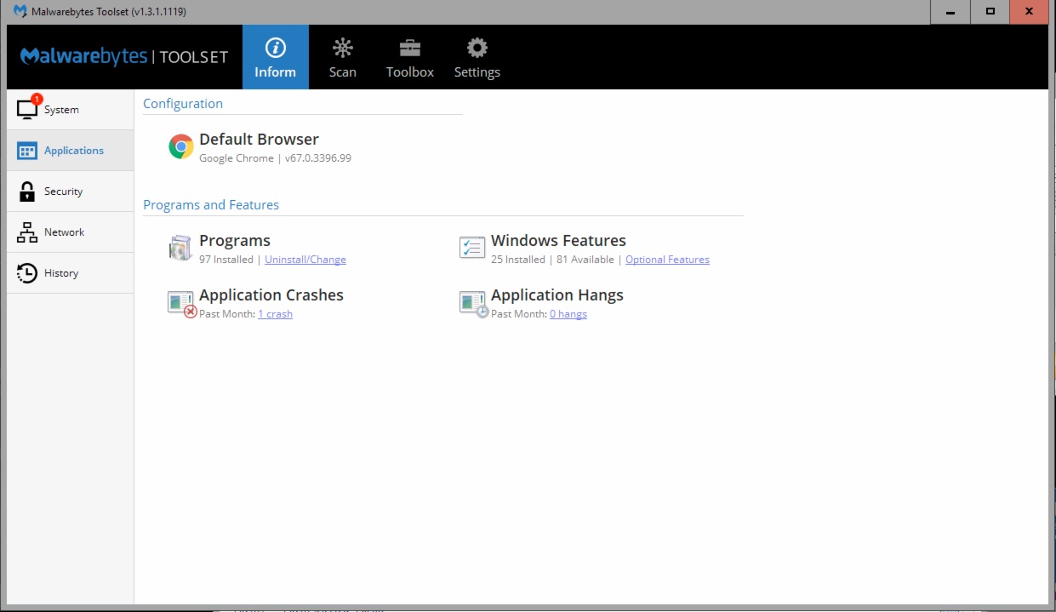
Task: View the 1 crash link
Action: pyautogui.click(x=275, y=314)
